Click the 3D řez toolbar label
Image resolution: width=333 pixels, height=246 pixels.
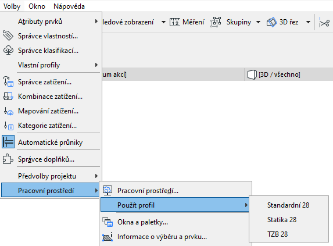click(x=289, y=22)
